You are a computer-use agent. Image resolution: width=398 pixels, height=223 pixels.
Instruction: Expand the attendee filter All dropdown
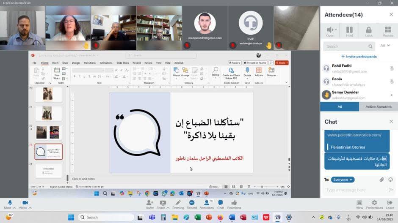click(x=385, y=46)
